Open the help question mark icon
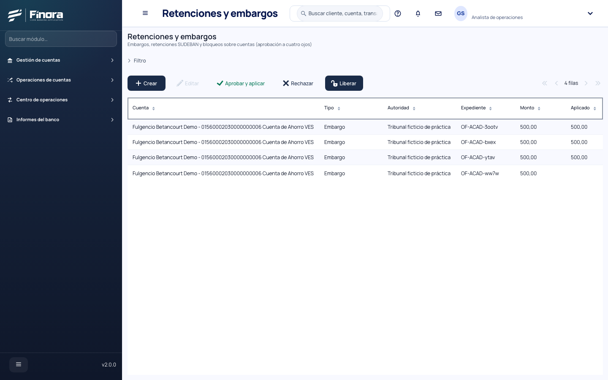 (x=398, y=14)
